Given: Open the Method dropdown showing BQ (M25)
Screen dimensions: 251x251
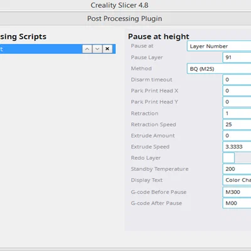Looking at the screenshot, I should pos(219,69).
